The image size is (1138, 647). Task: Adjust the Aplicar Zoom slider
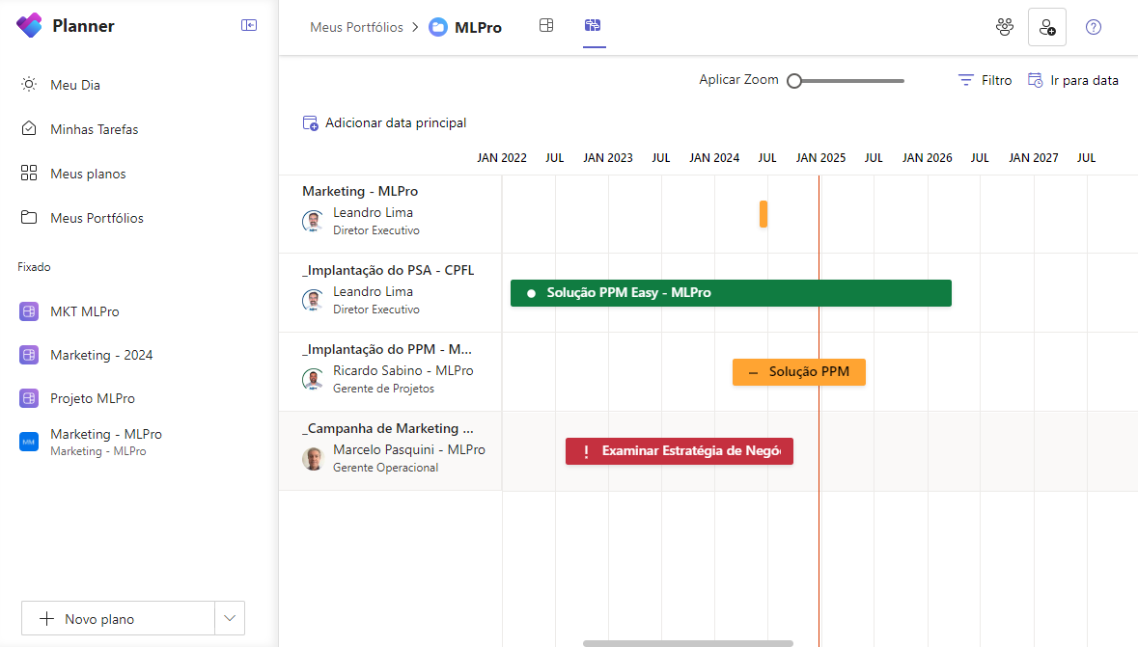793,81
